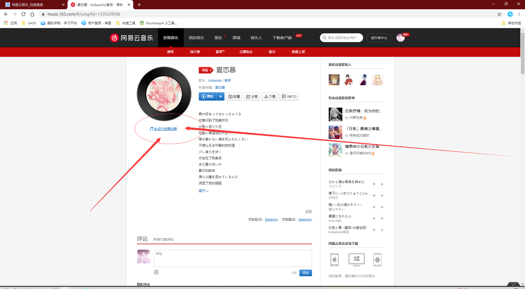The image size is (525, 289).
Task: Add だから僕は音楽を辞めた to playlist
Action: [382, 184]
